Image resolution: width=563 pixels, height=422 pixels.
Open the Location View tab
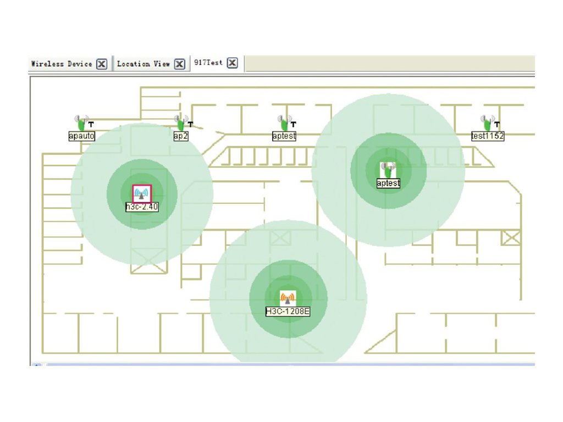(x=145, y=63)
